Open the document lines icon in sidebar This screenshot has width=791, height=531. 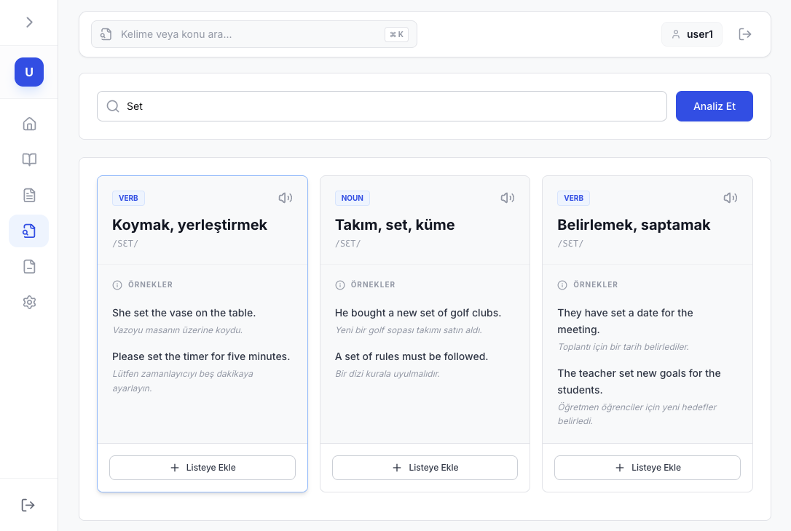coord(29,195)
